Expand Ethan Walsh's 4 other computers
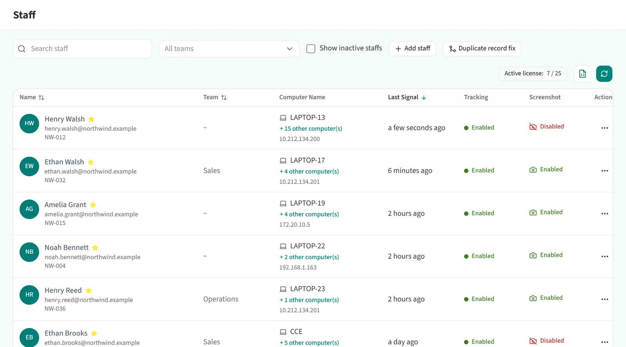626x347 pixels. coord(309,171)
